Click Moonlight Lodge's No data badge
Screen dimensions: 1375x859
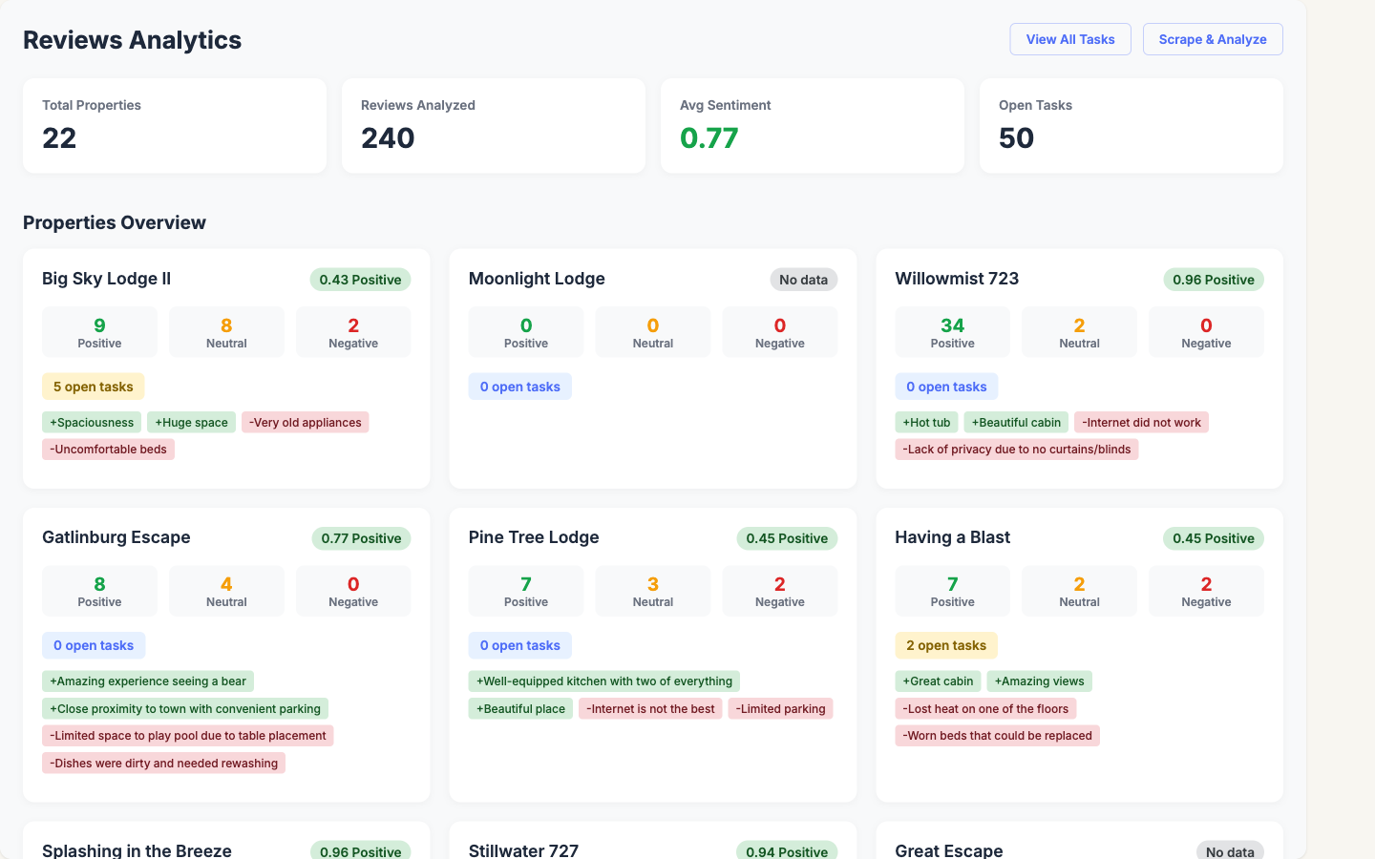coord(804,280)
